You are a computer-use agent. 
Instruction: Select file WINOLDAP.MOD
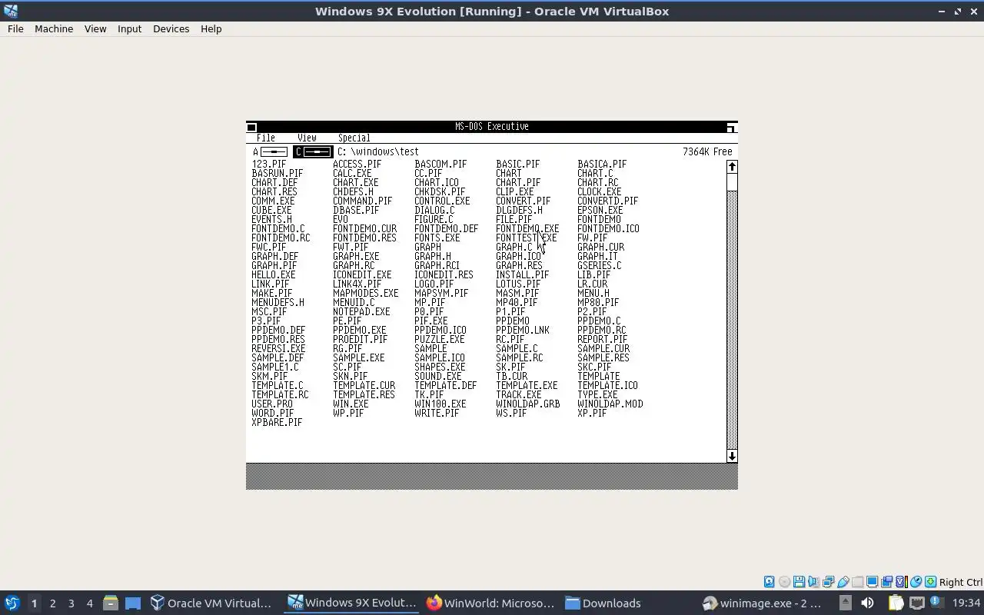[610, 404]
